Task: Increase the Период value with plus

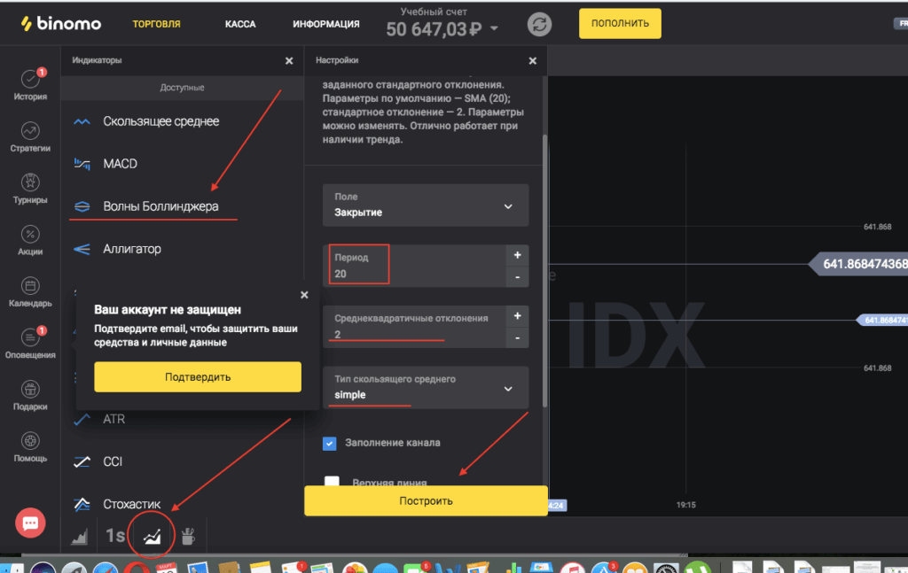Action: (x=517, y=255)
